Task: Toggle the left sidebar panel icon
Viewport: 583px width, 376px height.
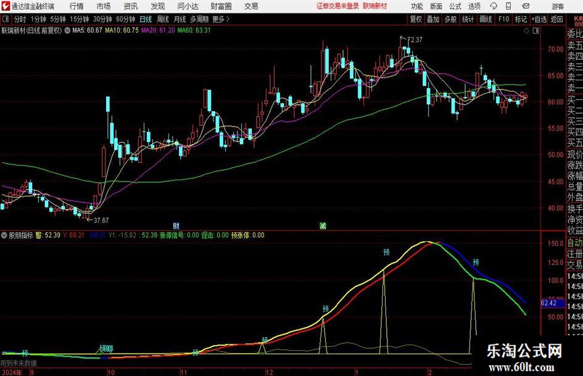Action: (6, 19)
